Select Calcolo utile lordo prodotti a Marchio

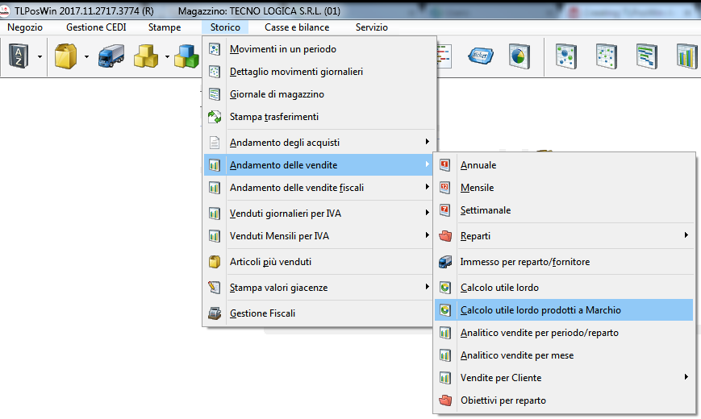[540, 310]
